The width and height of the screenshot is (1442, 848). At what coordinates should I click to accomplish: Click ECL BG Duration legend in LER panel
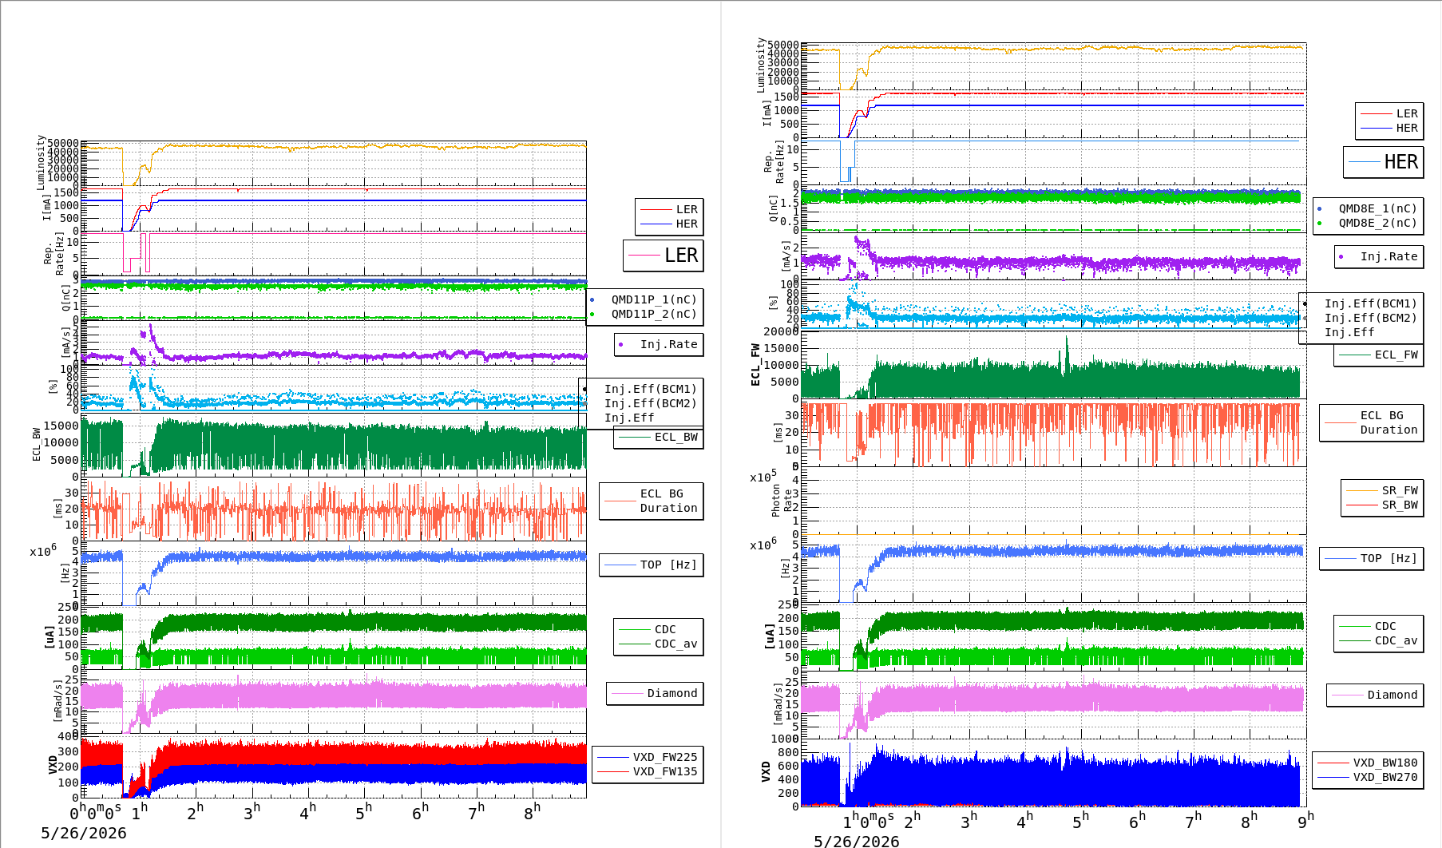point(668,501)
